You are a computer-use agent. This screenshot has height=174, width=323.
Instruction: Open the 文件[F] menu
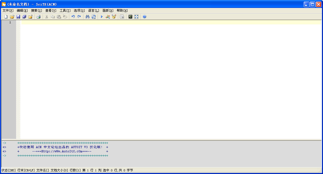(8, 11)
